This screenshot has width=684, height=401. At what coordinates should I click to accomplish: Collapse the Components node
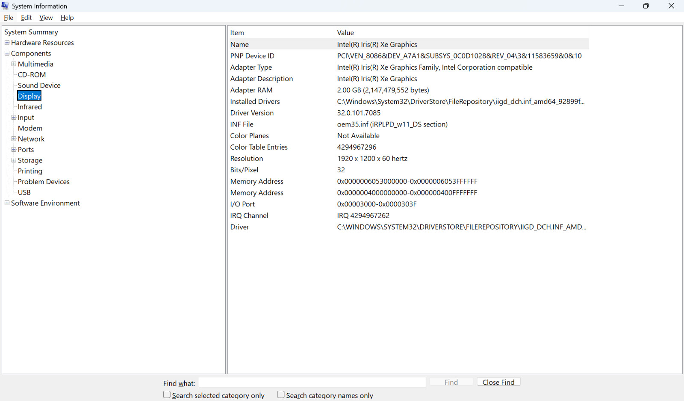[7, 53]
